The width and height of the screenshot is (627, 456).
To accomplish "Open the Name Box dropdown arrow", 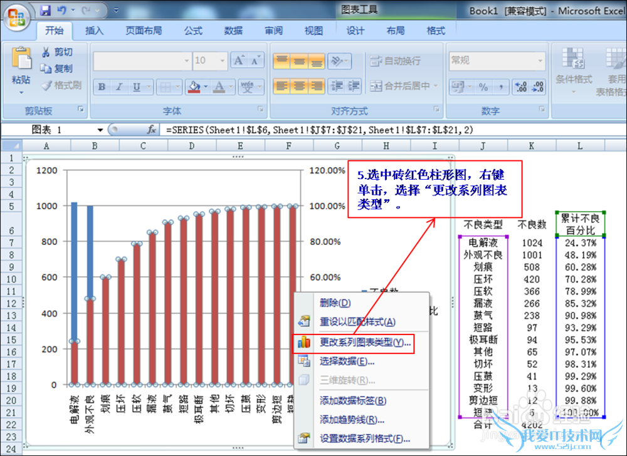I will pos(100,130).
